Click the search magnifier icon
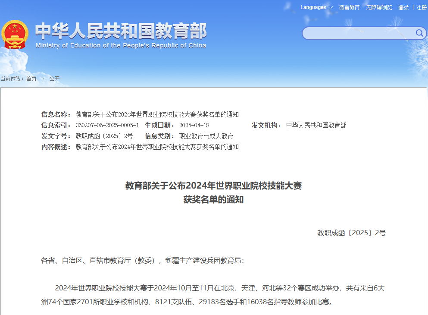 [419, 33]
